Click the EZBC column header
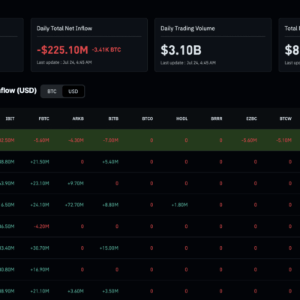This screenshot has height=300, width=300. tap(251, 118)
